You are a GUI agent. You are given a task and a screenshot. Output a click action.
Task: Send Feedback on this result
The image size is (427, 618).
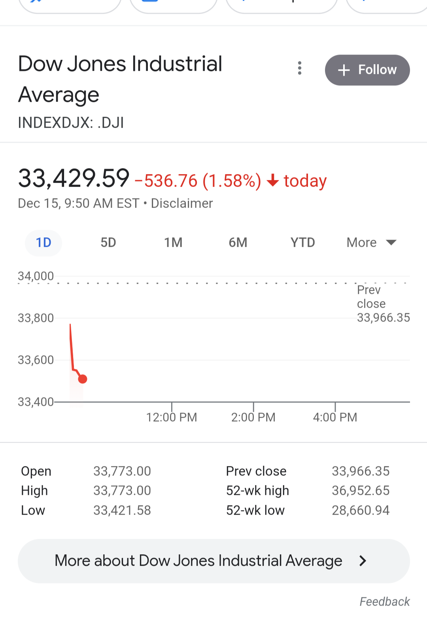coord(384,602)
